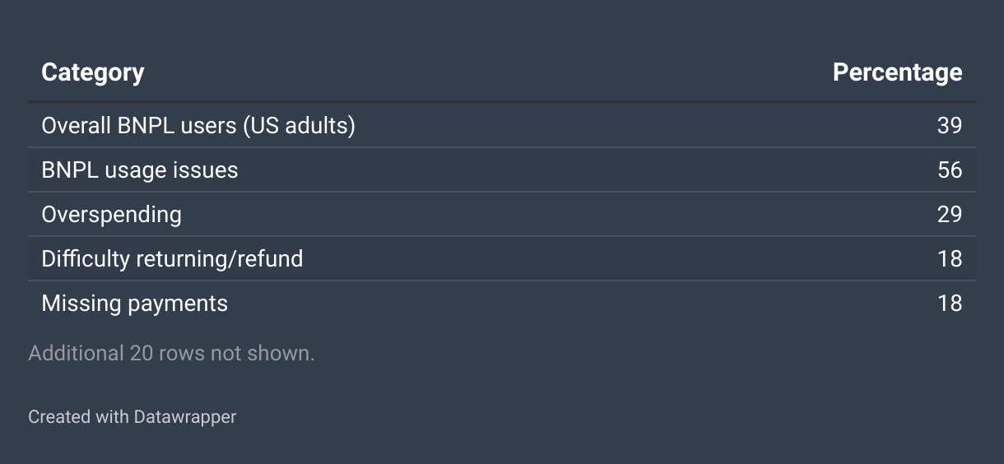Click the 18 value for Missing payments
The image size is (1004, 464).
949,304
